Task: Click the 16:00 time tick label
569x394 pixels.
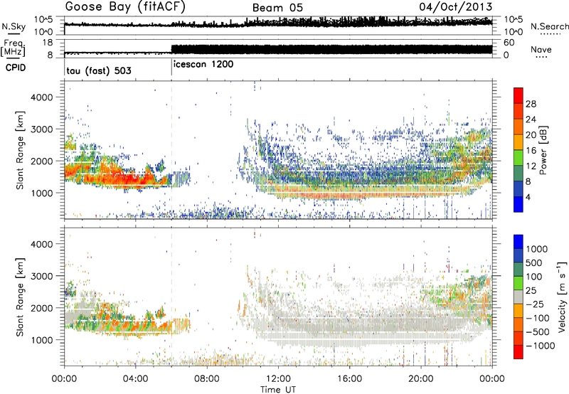Action: (x=349, y=379)
